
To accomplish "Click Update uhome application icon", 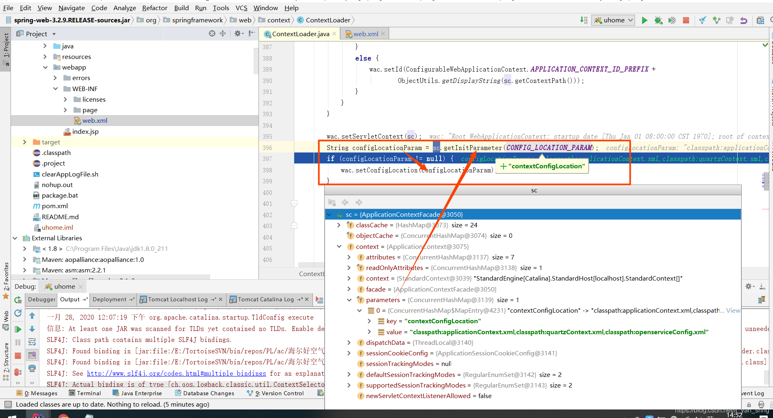I will 18,313.
